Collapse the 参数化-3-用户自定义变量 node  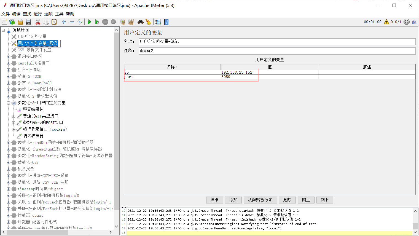pyautogui.click(x=9, y=103)
